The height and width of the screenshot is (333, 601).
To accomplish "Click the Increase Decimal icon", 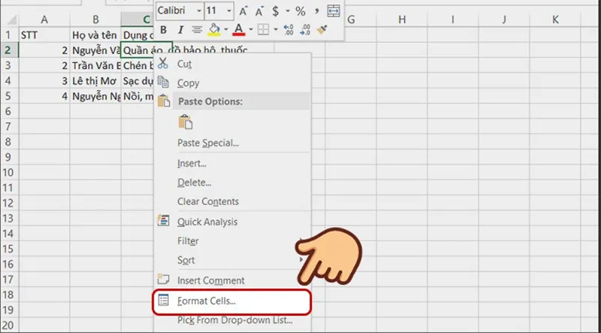I will click(288, 30).
